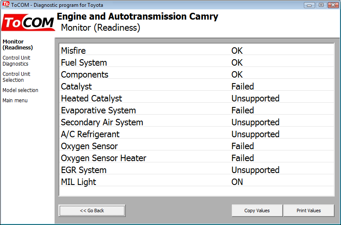
Task: Click the OK value for Components
Action: click(x=237, y=75)
